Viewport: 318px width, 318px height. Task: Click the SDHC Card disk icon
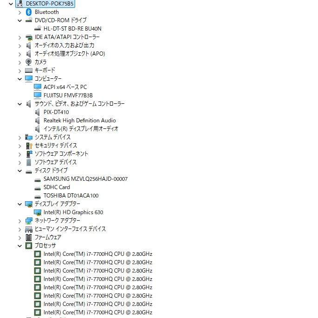[x=38, y=189]
